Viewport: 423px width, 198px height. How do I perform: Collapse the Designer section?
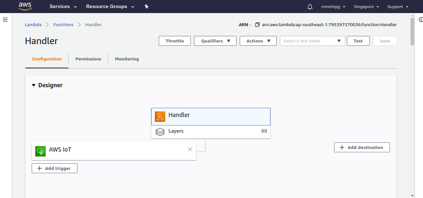[33, 85]
